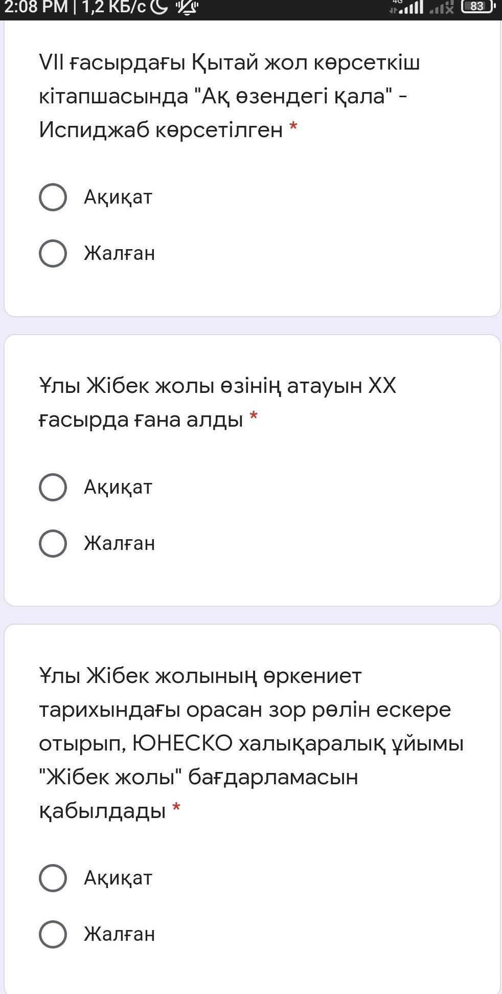502x994 pixels.
Task: Select Ақиқат radio for the Испиджаб question
Action: pyautogui.click(x=53, y=197)
